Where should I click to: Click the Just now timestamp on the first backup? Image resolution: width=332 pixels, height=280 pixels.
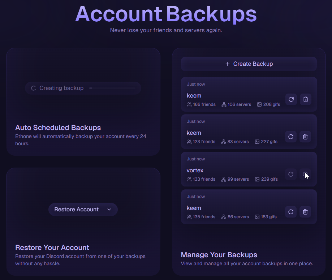point(196,84)
